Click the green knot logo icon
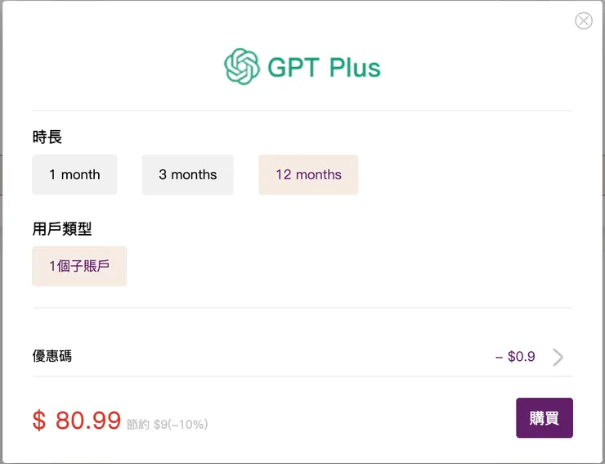The image size is (605, 464). tap(242, 66)
